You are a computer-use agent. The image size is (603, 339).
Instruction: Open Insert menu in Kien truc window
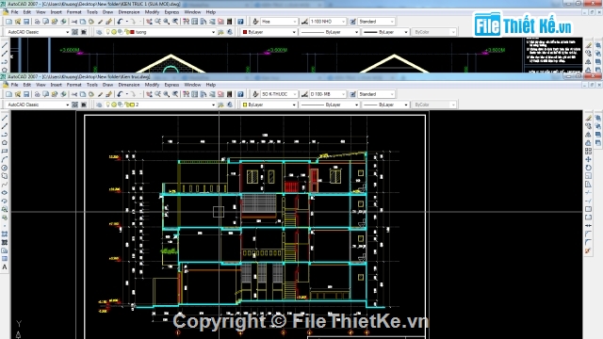(x=57, y=85)
